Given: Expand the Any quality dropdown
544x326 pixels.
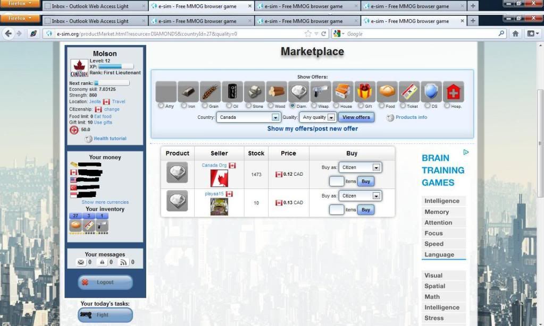Looking at the screenshot, I should [x=317, y=117].
